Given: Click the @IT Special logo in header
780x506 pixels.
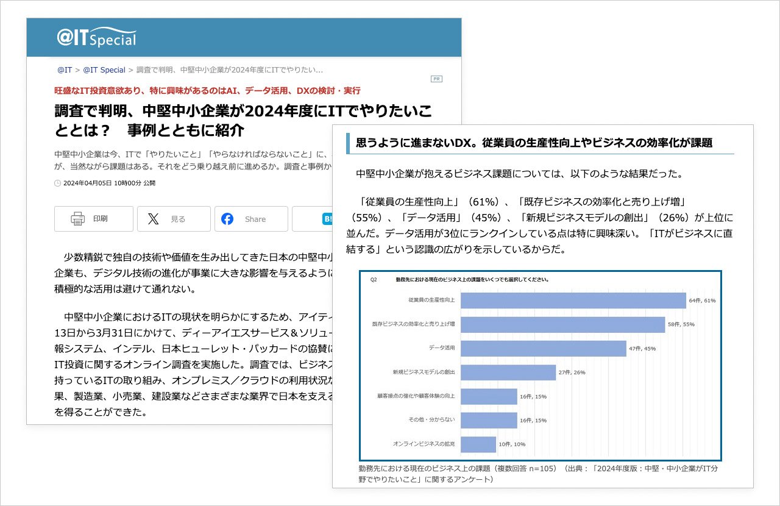Looking at the screenshot, I should (96, 38).
